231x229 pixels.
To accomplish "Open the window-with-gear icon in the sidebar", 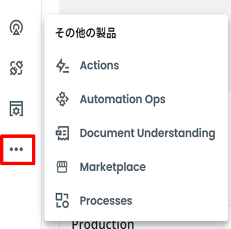I will [x=16, y=108].
